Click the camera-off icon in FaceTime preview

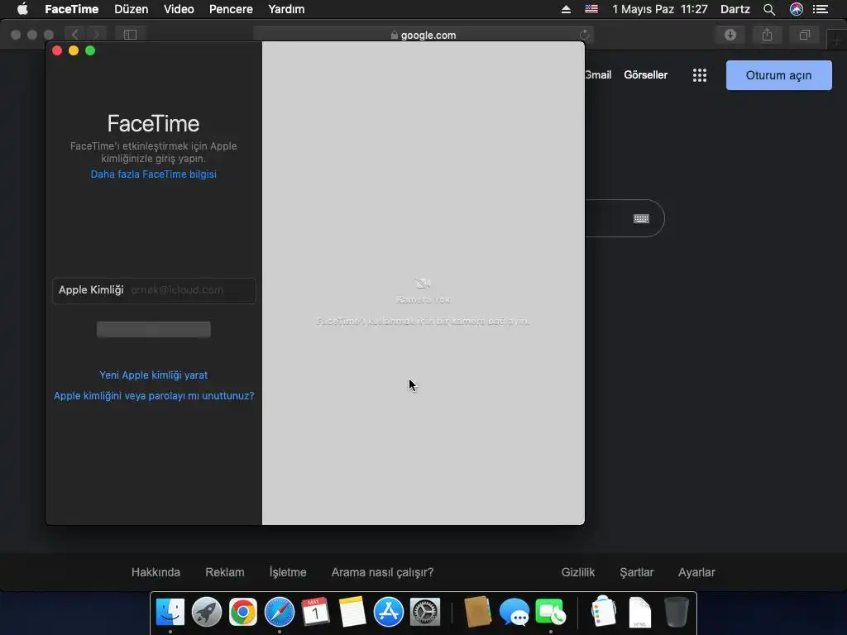pos(423,284)
